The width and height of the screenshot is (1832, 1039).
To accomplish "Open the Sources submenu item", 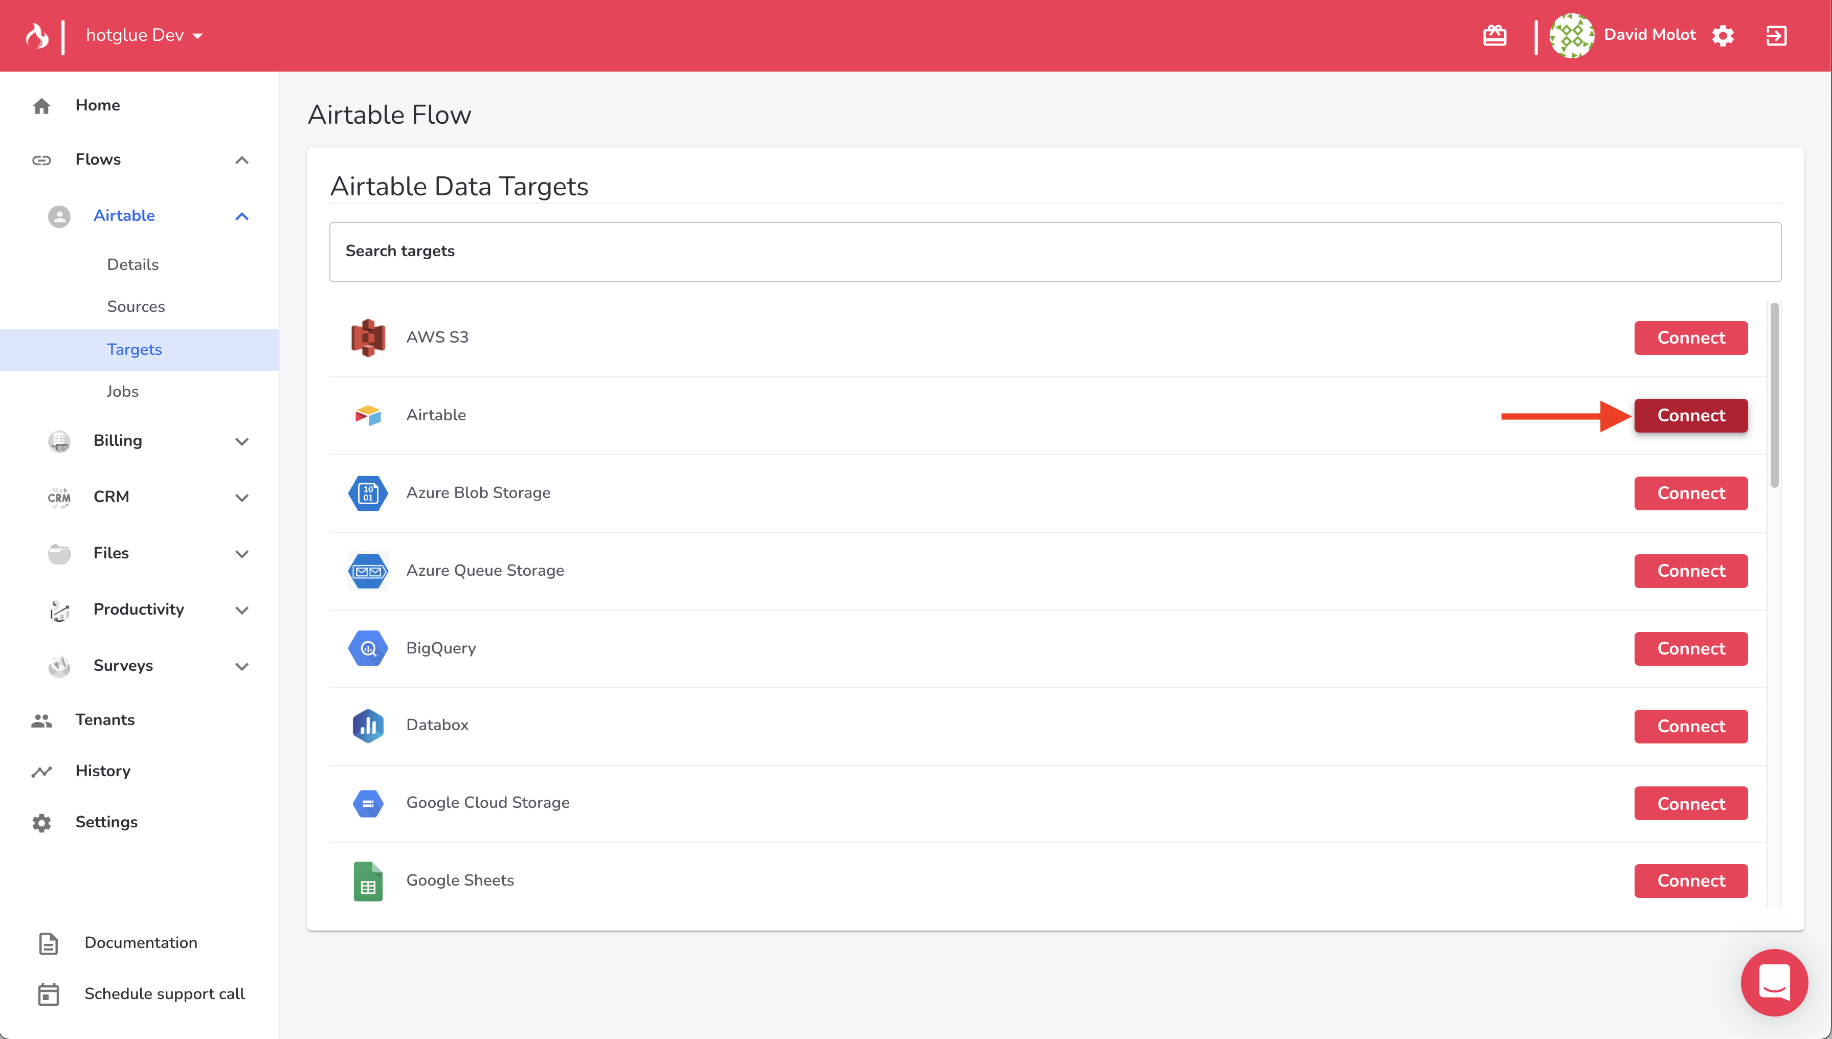I will coord(136,306).
